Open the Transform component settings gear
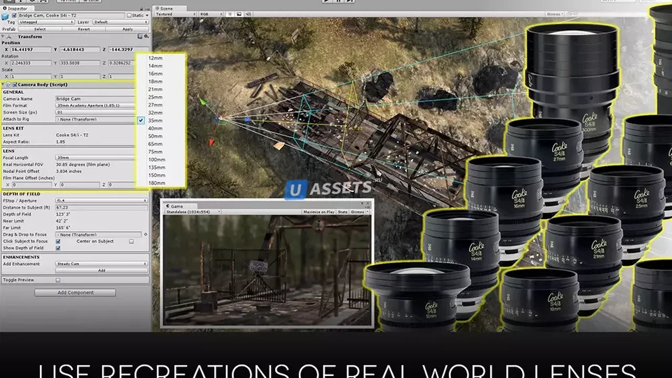672x378 pixels. click(146, 36)
